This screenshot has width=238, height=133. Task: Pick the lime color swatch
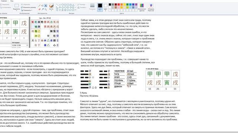(x=127, y=7)
